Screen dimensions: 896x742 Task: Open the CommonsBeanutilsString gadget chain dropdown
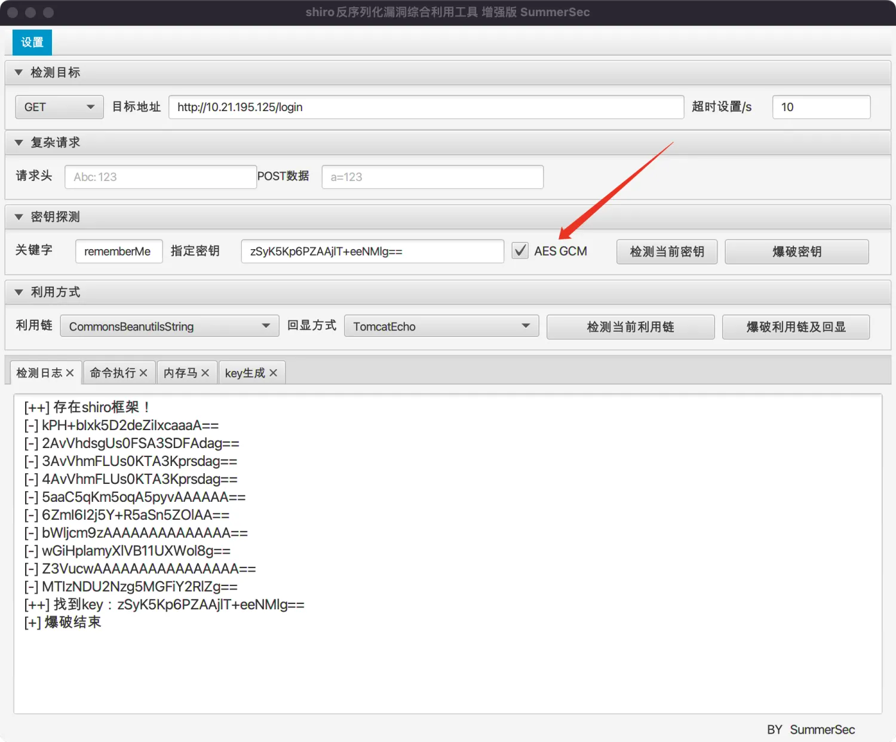(x=170, y=326)
